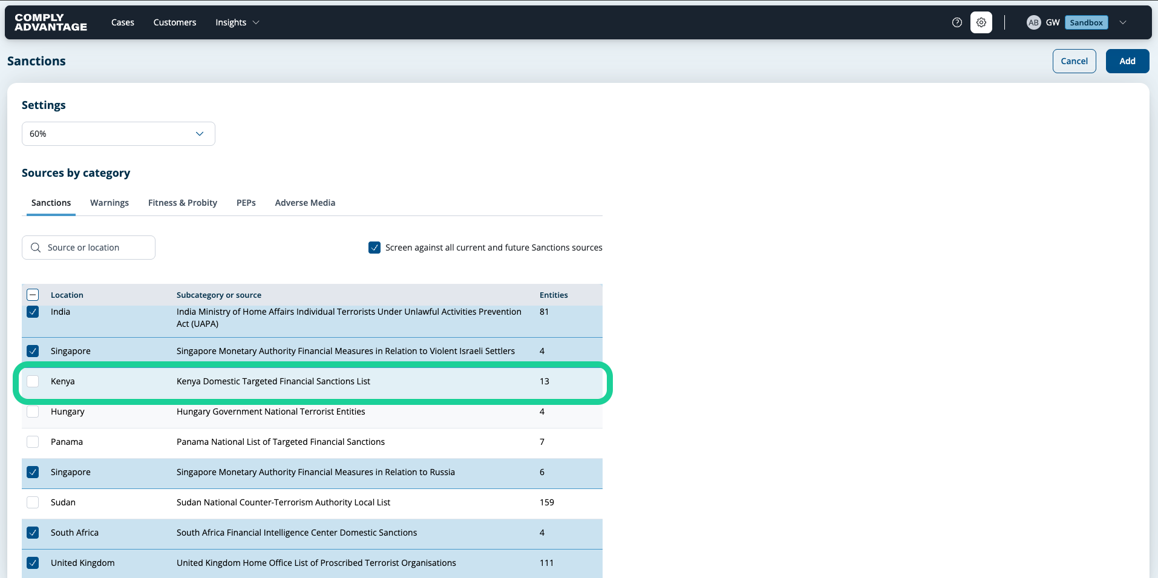The height and width of the screenshot is (578, 1158).
Task: Click the search magnifier icon
Action: tap(36, 248)
